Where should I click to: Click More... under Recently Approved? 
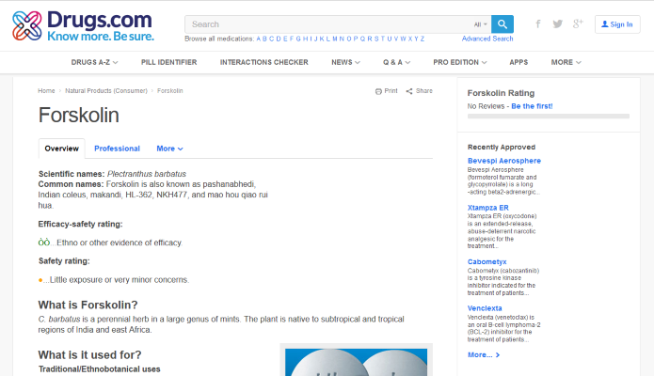coord(484,354)
